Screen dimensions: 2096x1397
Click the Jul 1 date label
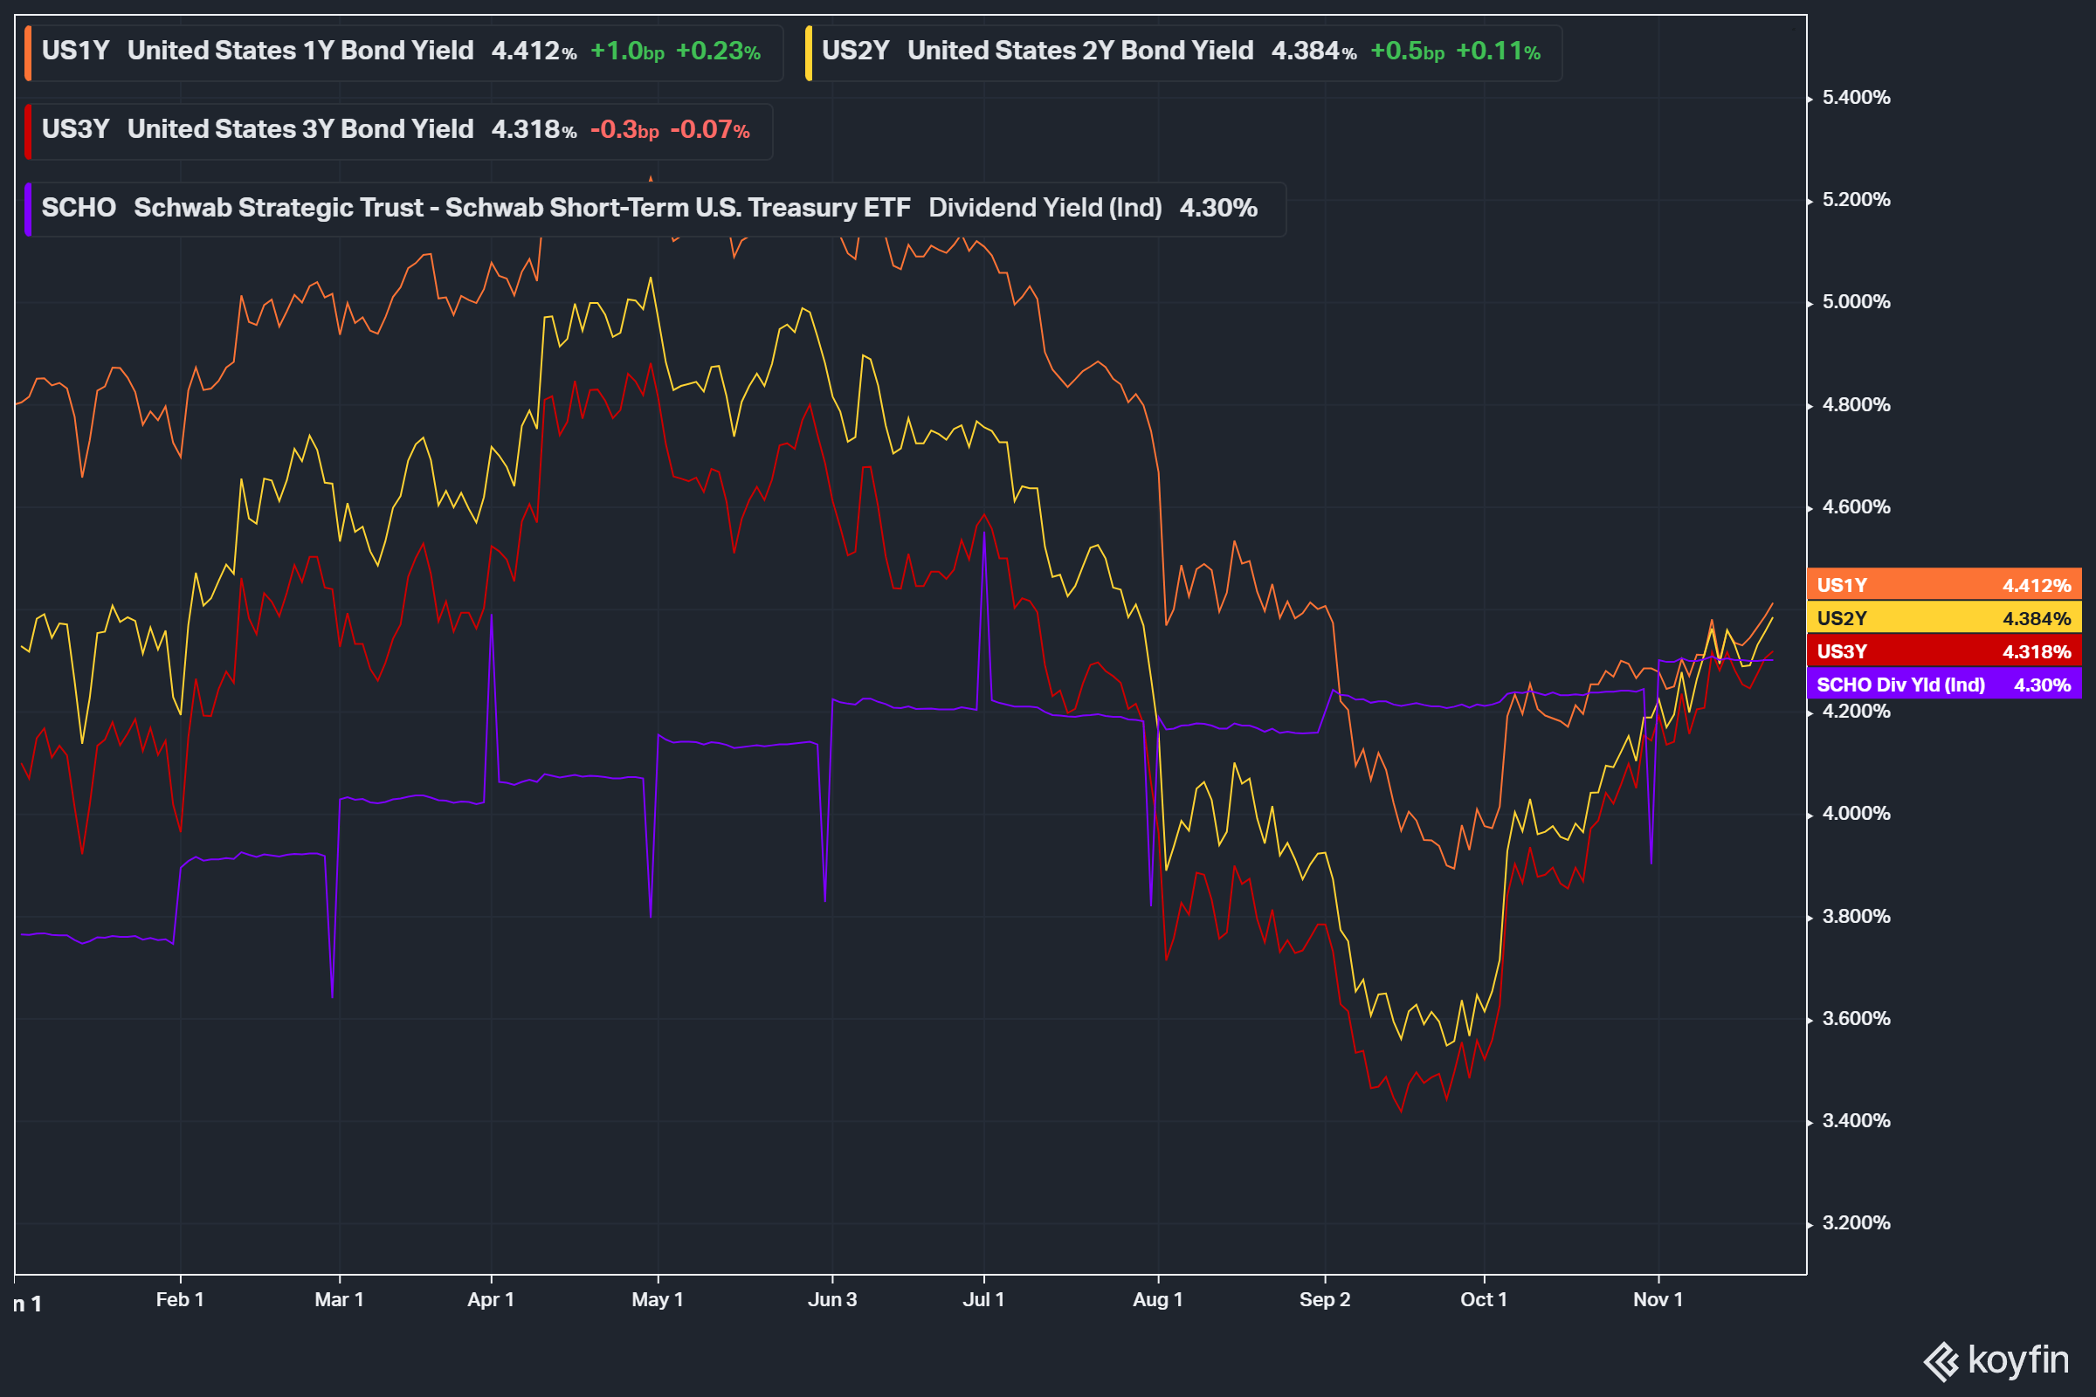click(x=983, y=1299)
